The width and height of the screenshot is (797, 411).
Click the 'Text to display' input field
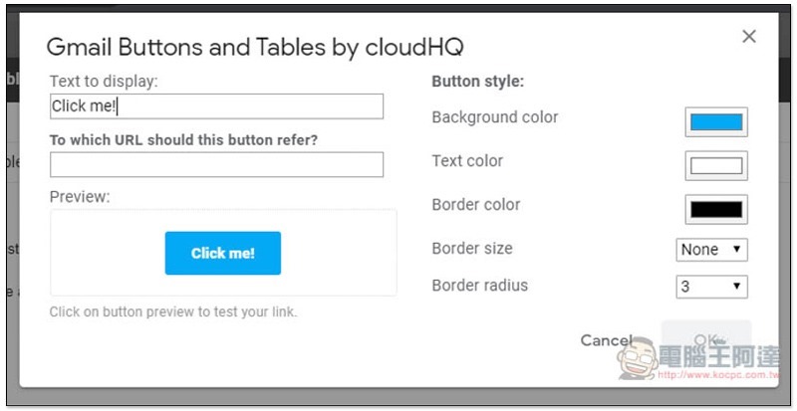(x=216, y=106)
